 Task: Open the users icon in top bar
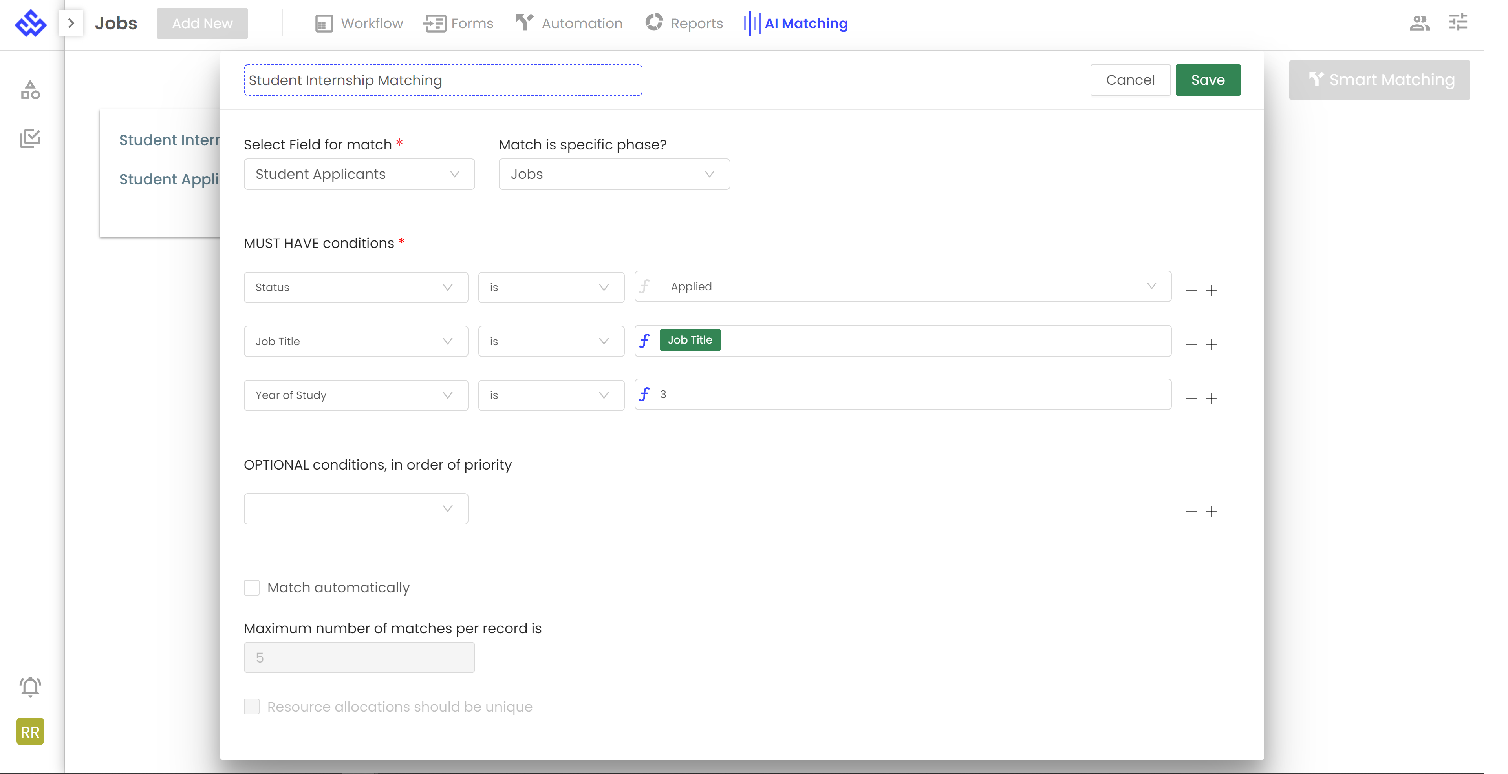tap(1420, 23)
